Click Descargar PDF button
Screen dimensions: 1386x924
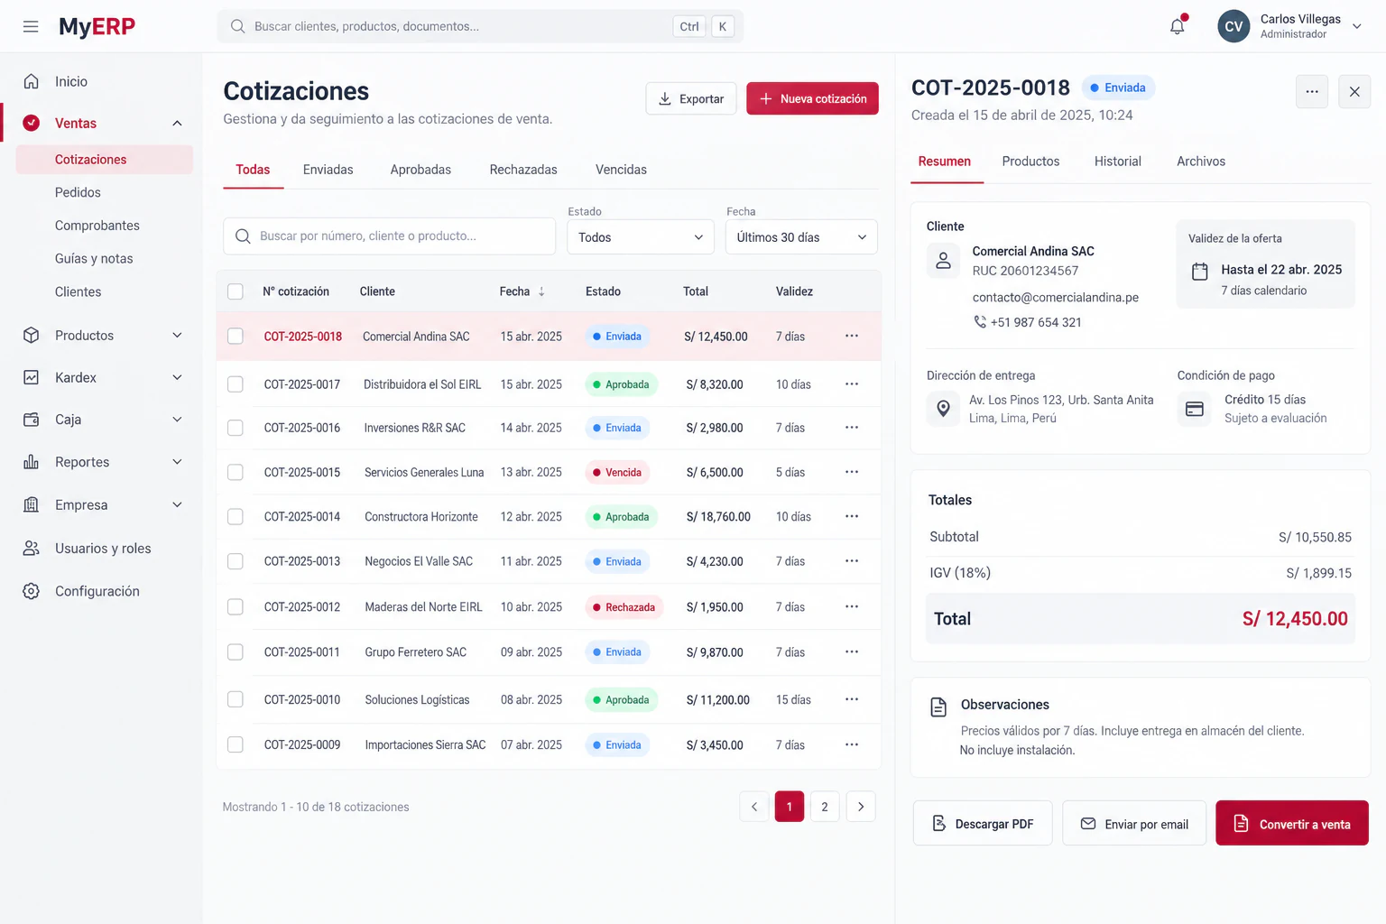click(x=983, y=823)
